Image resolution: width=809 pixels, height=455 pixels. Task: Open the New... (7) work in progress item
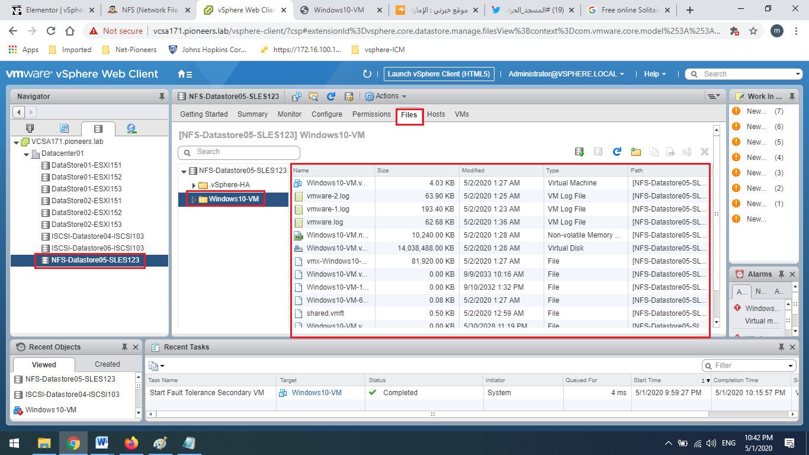(x=756, y=111)
